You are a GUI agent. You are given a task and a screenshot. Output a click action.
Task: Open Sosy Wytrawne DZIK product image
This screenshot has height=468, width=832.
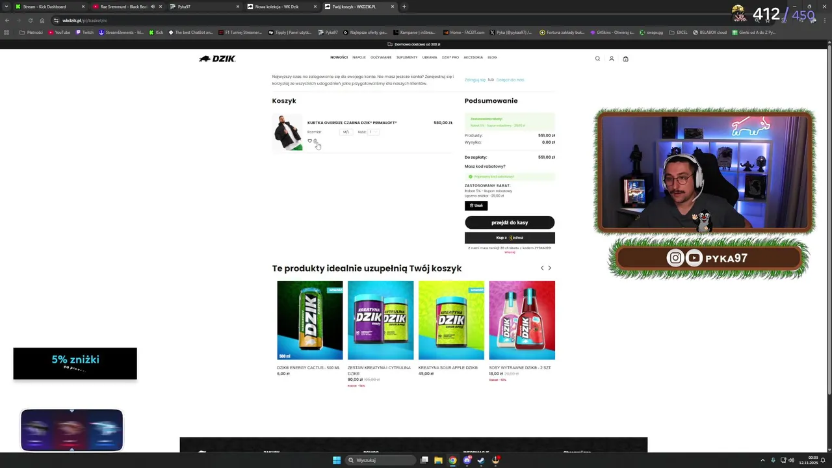coord(522,320)
